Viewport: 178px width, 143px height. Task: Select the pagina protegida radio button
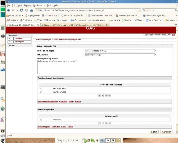click(x=41, y=88)
